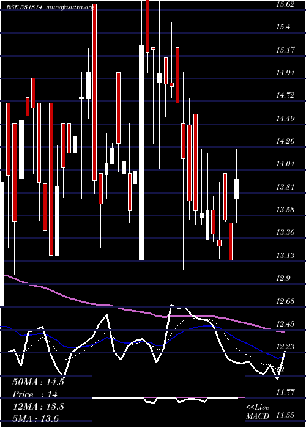Screen dimensions: 306x428
Task: Click the Price : 14 legend entry
Action: [x=35, y=394]
